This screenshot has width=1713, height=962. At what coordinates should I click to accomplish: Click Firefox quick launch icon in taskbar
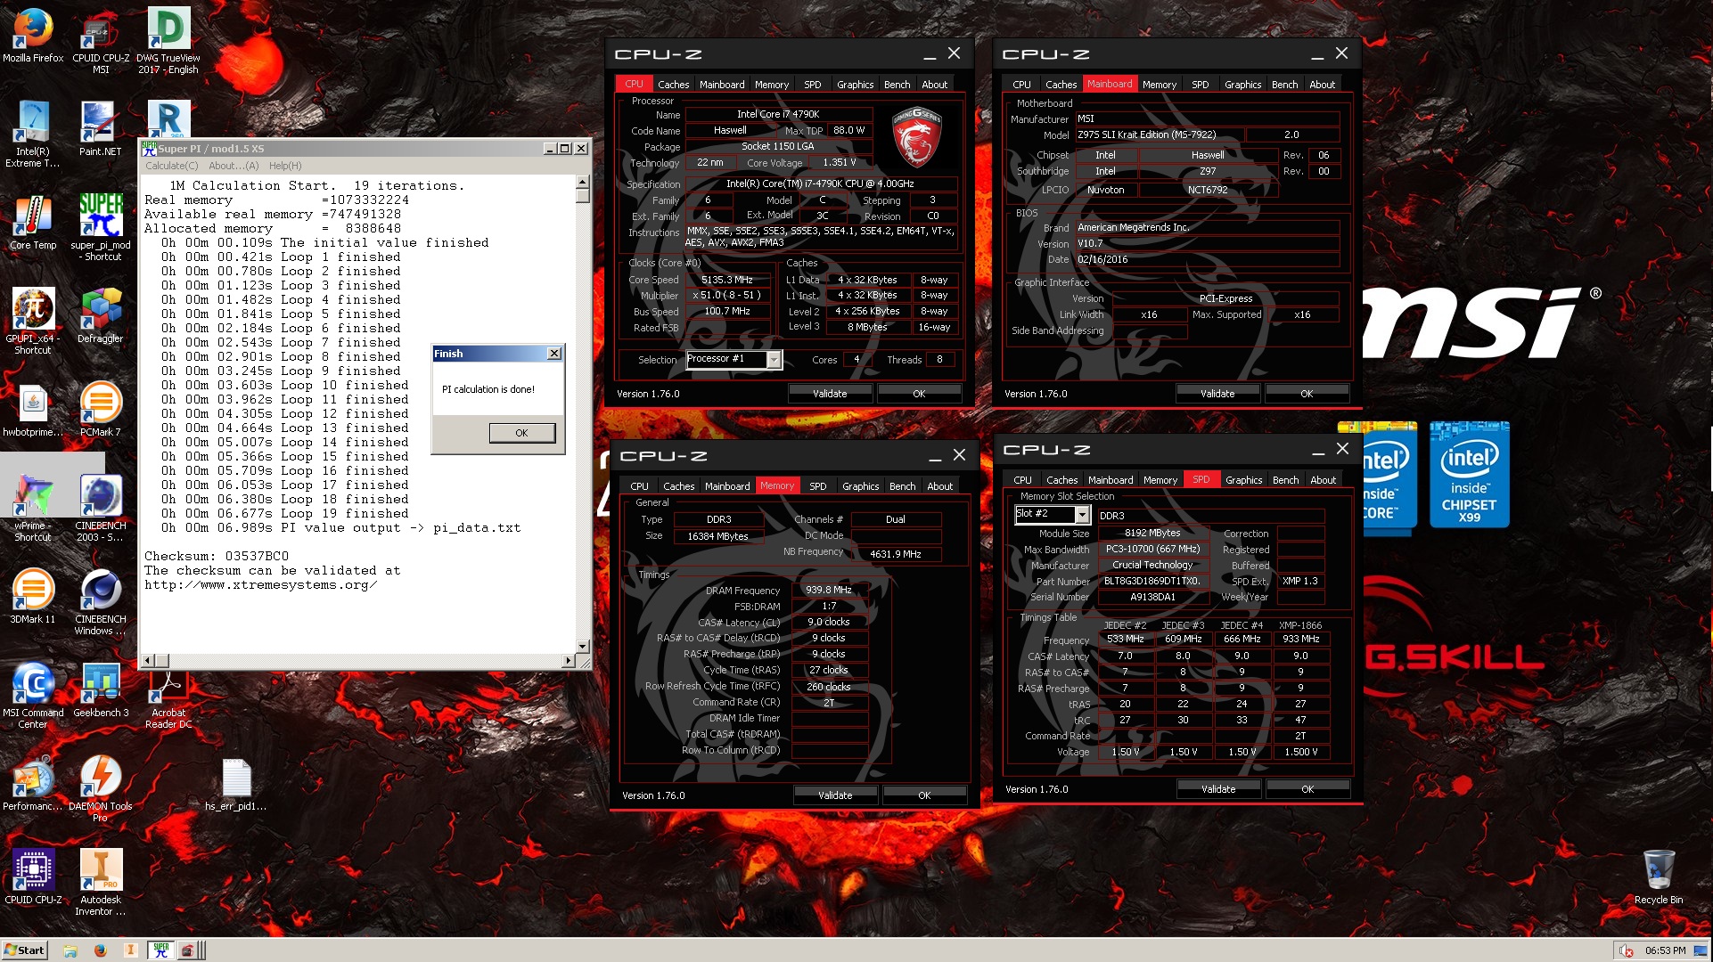click(100, 950)
